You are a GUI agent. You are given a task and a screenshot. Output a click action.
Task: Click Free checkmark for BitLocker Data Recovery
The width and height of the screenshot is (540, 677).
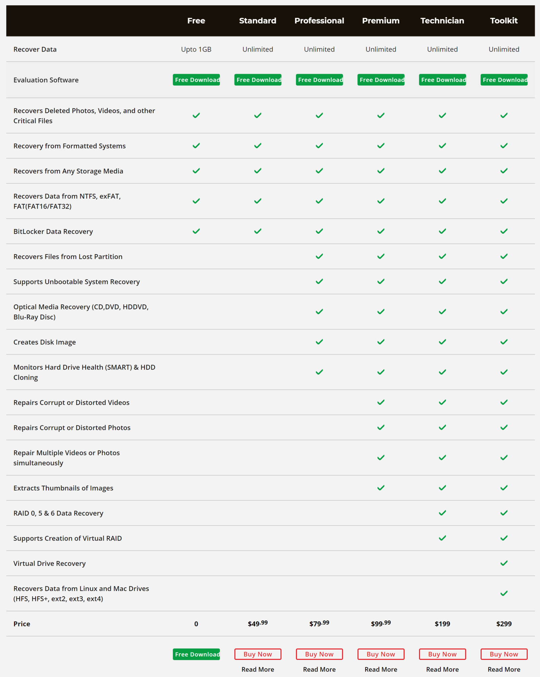[196, 231]
